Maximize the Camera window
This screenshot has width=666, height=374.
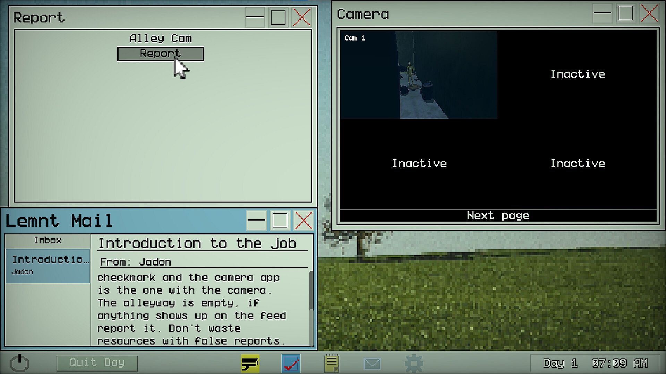coord(625,14)
